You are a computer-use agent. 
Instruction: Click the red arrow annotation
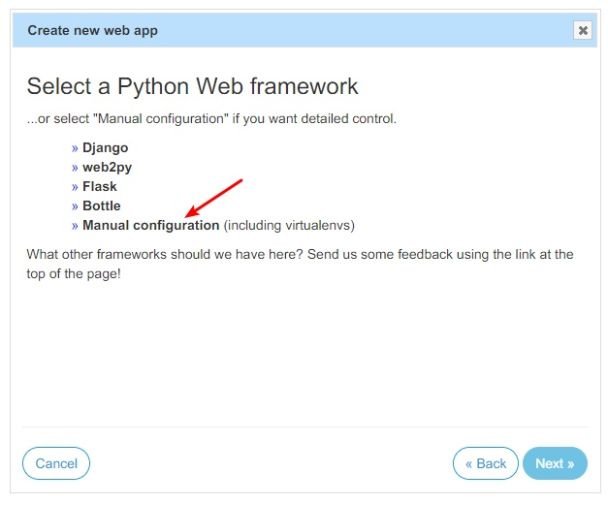click(213, 198)
